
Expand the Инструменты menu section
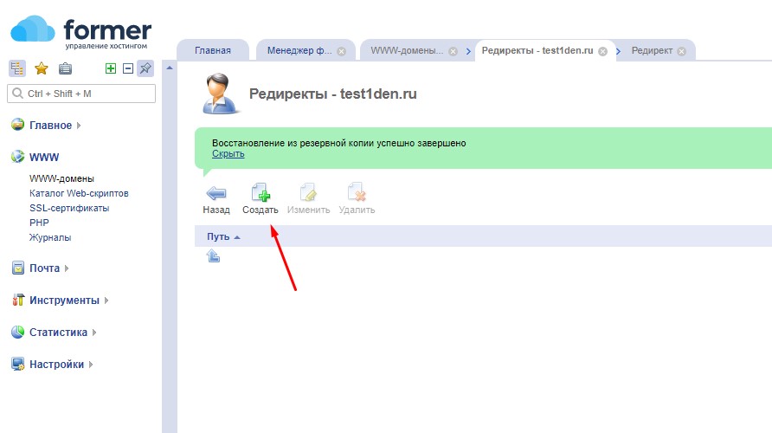[x=64, y=301]
